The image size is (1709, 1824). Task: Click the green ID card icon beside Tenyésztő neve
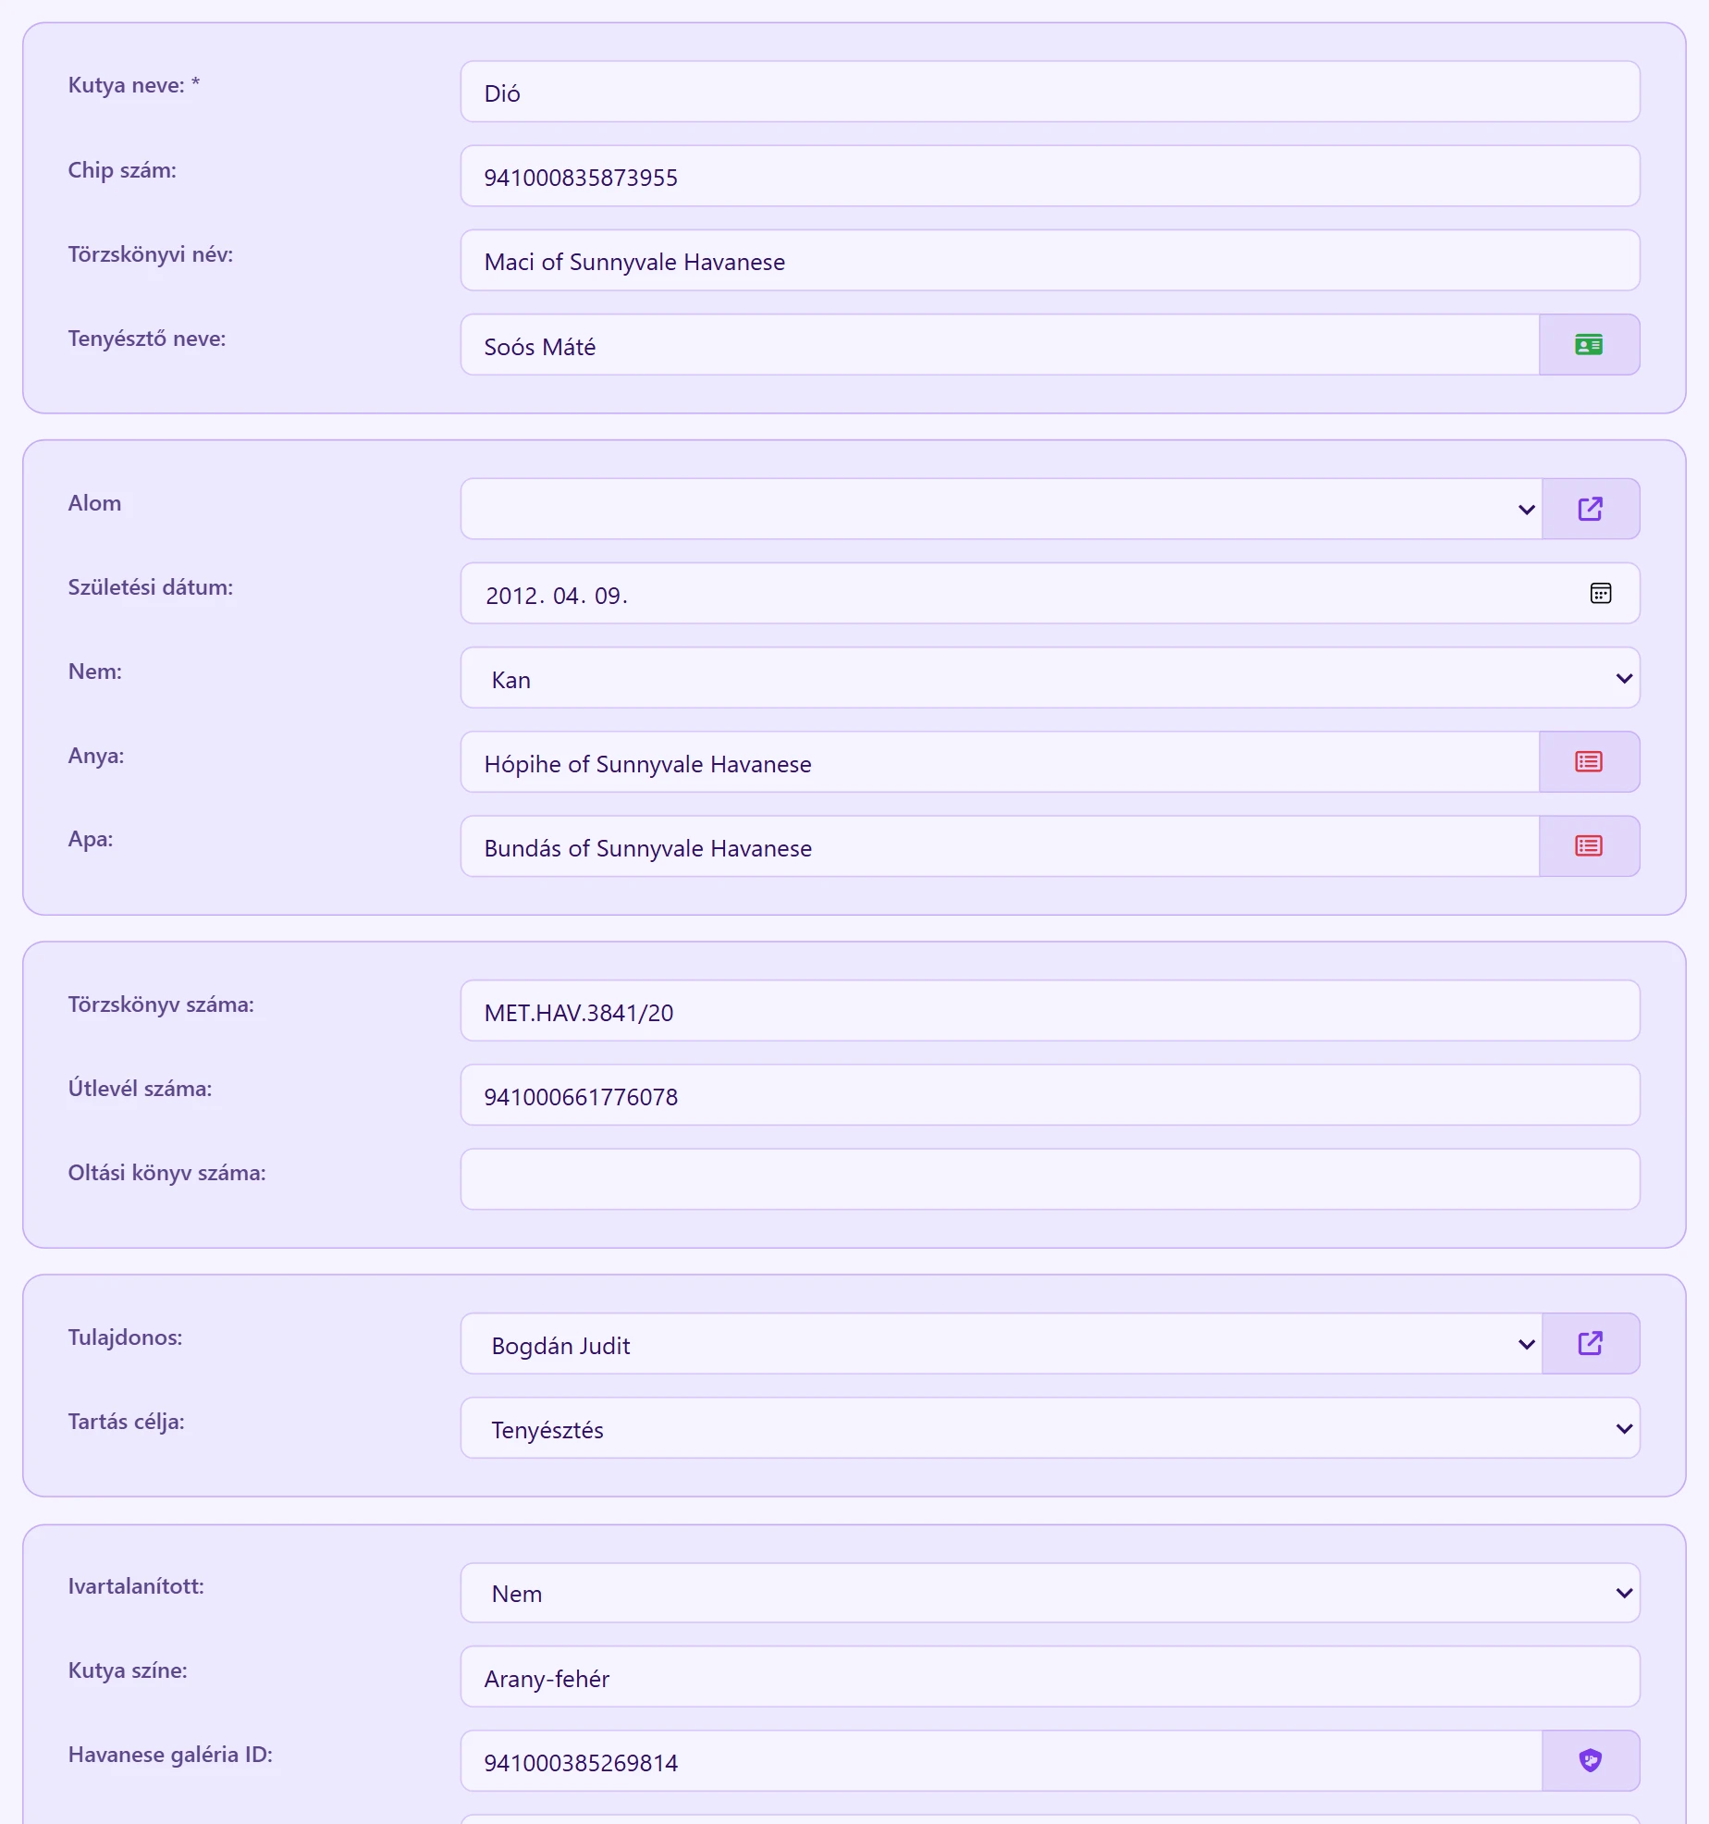point(1589,345)
